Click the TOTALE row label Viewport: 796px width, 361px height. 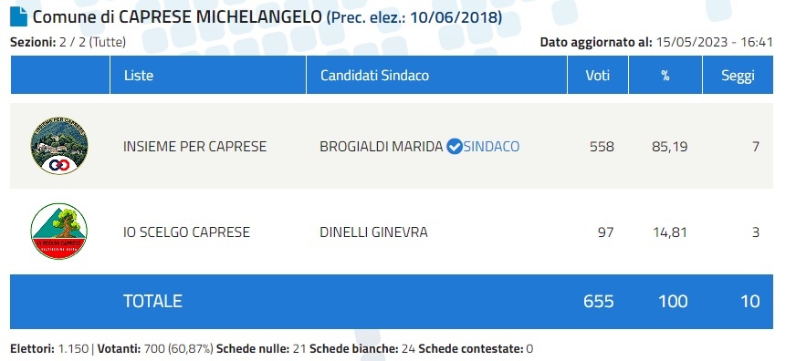tap(152, 301)
